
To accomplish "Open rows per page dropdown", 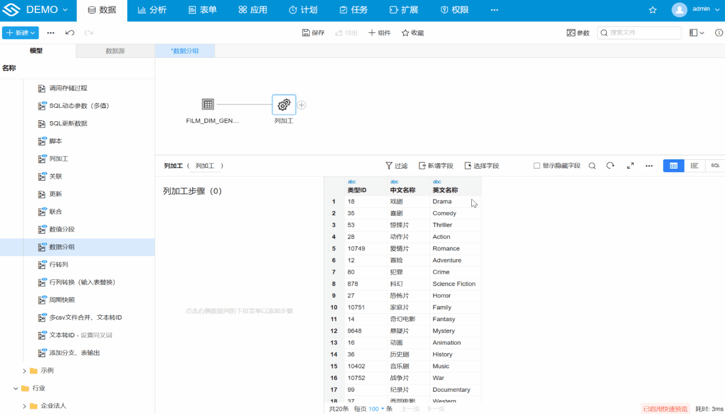I will (376, 409).
